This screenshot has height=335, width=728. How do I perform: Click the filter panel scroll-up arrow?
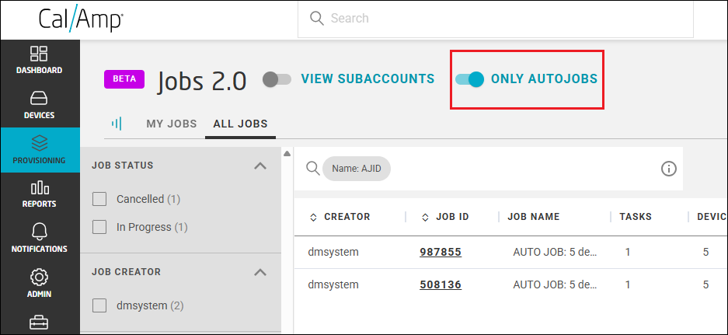(287, 154)
